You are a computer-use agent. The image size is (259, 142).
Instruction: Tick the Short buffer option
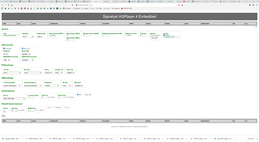[151, 38]
